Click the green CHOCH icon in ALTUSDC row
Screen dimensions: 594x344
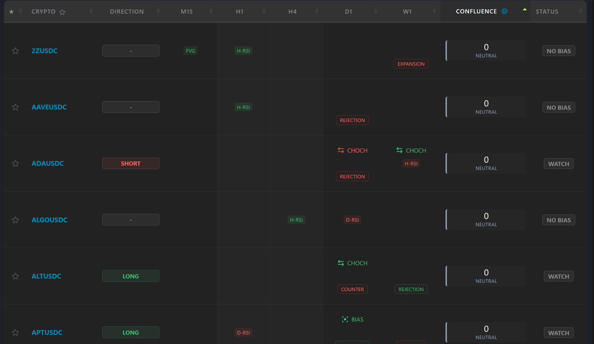(341, 263)
